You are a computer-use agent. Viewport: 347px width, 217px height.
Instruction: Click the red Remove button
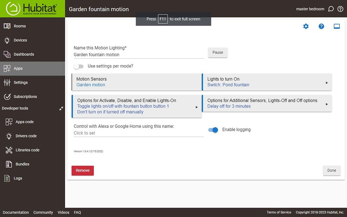[x=82, y=171]
